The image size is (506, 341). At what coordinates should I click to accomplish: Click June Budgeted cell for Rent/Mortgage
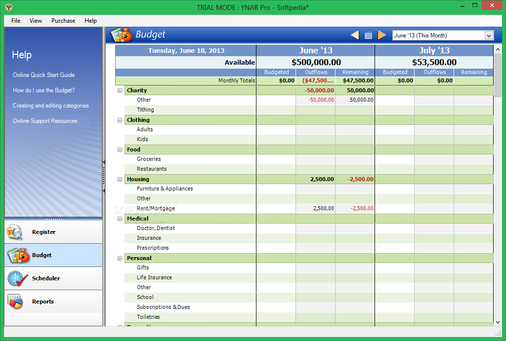point(276,209)
